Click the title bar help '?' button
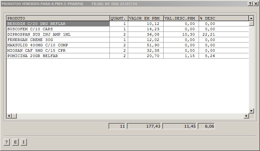Screen dimensions: 260x151 [250, 3]
